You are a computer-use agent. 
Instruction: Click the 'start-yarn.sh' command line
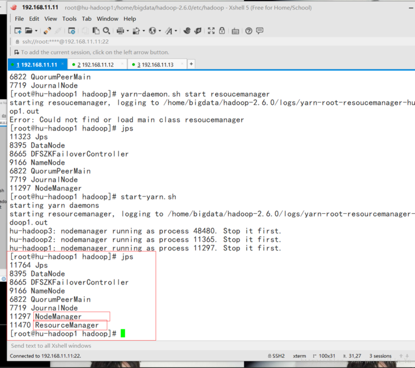pos(93,197)
